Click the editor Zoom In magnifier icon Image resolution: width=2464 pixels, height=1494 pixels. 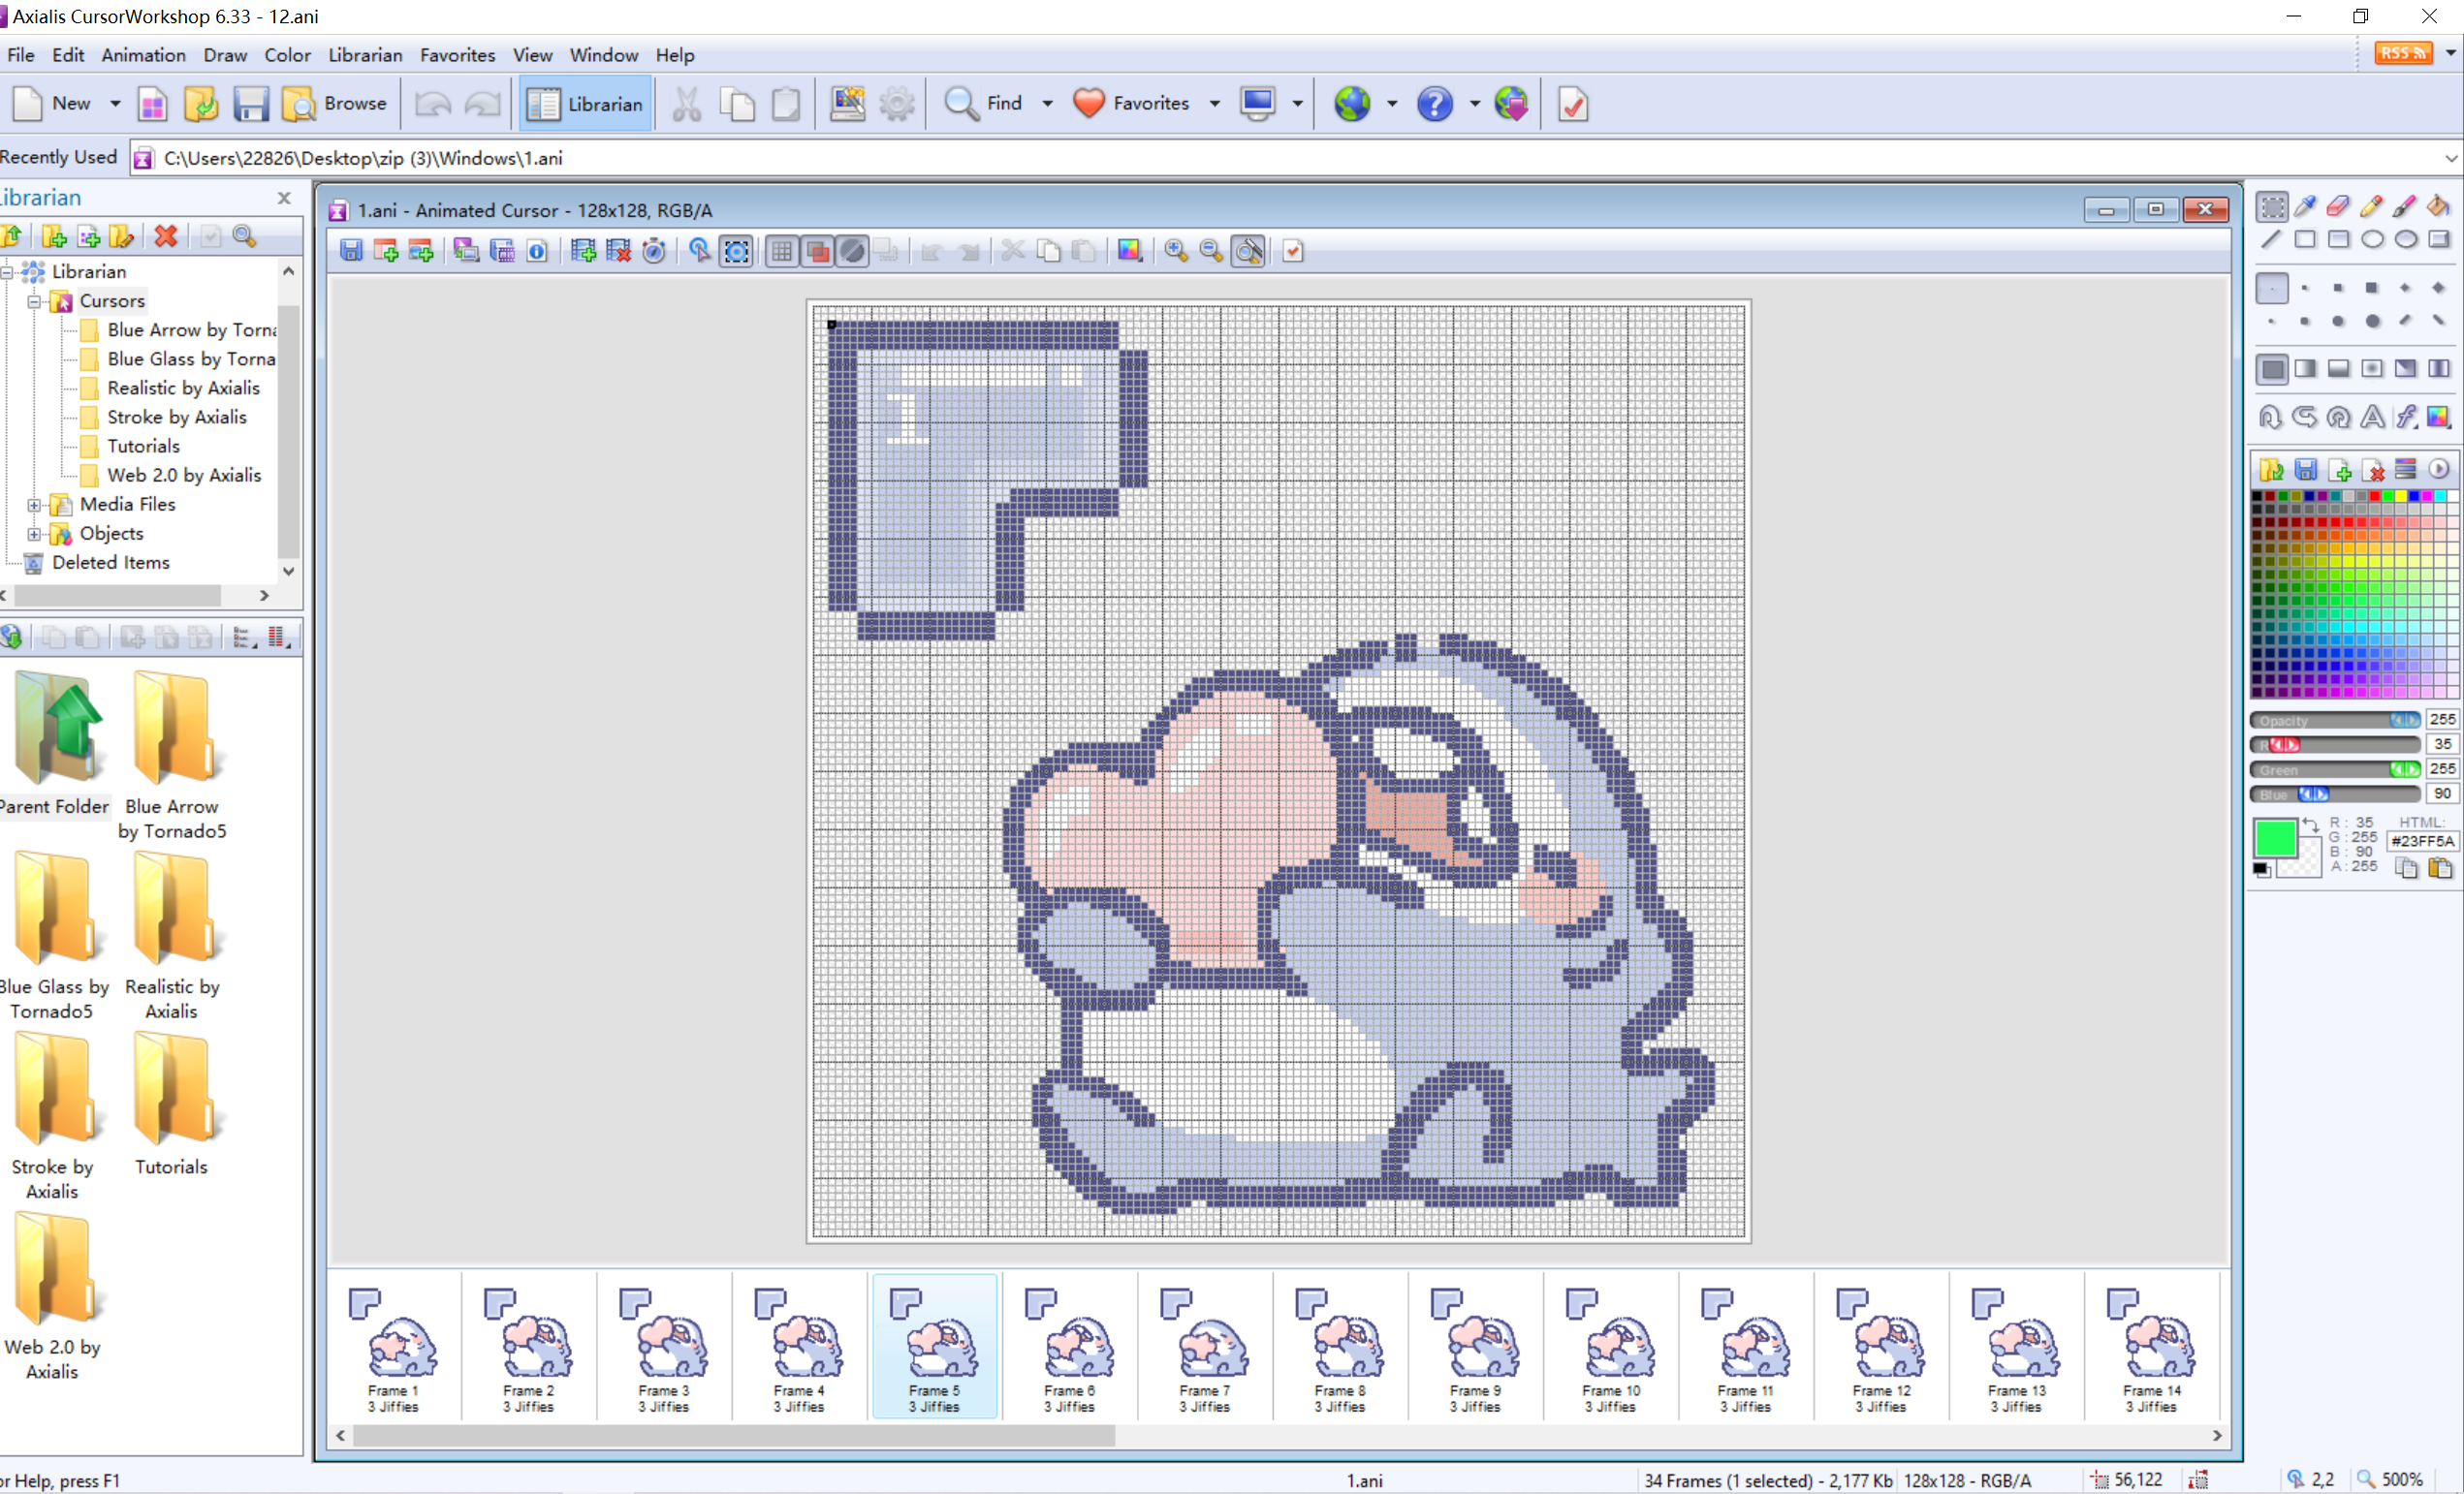pyautogui.click(x=1176, y=251)
